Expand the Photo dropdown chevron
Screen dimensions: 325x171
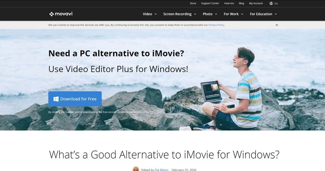click(216, 14)
